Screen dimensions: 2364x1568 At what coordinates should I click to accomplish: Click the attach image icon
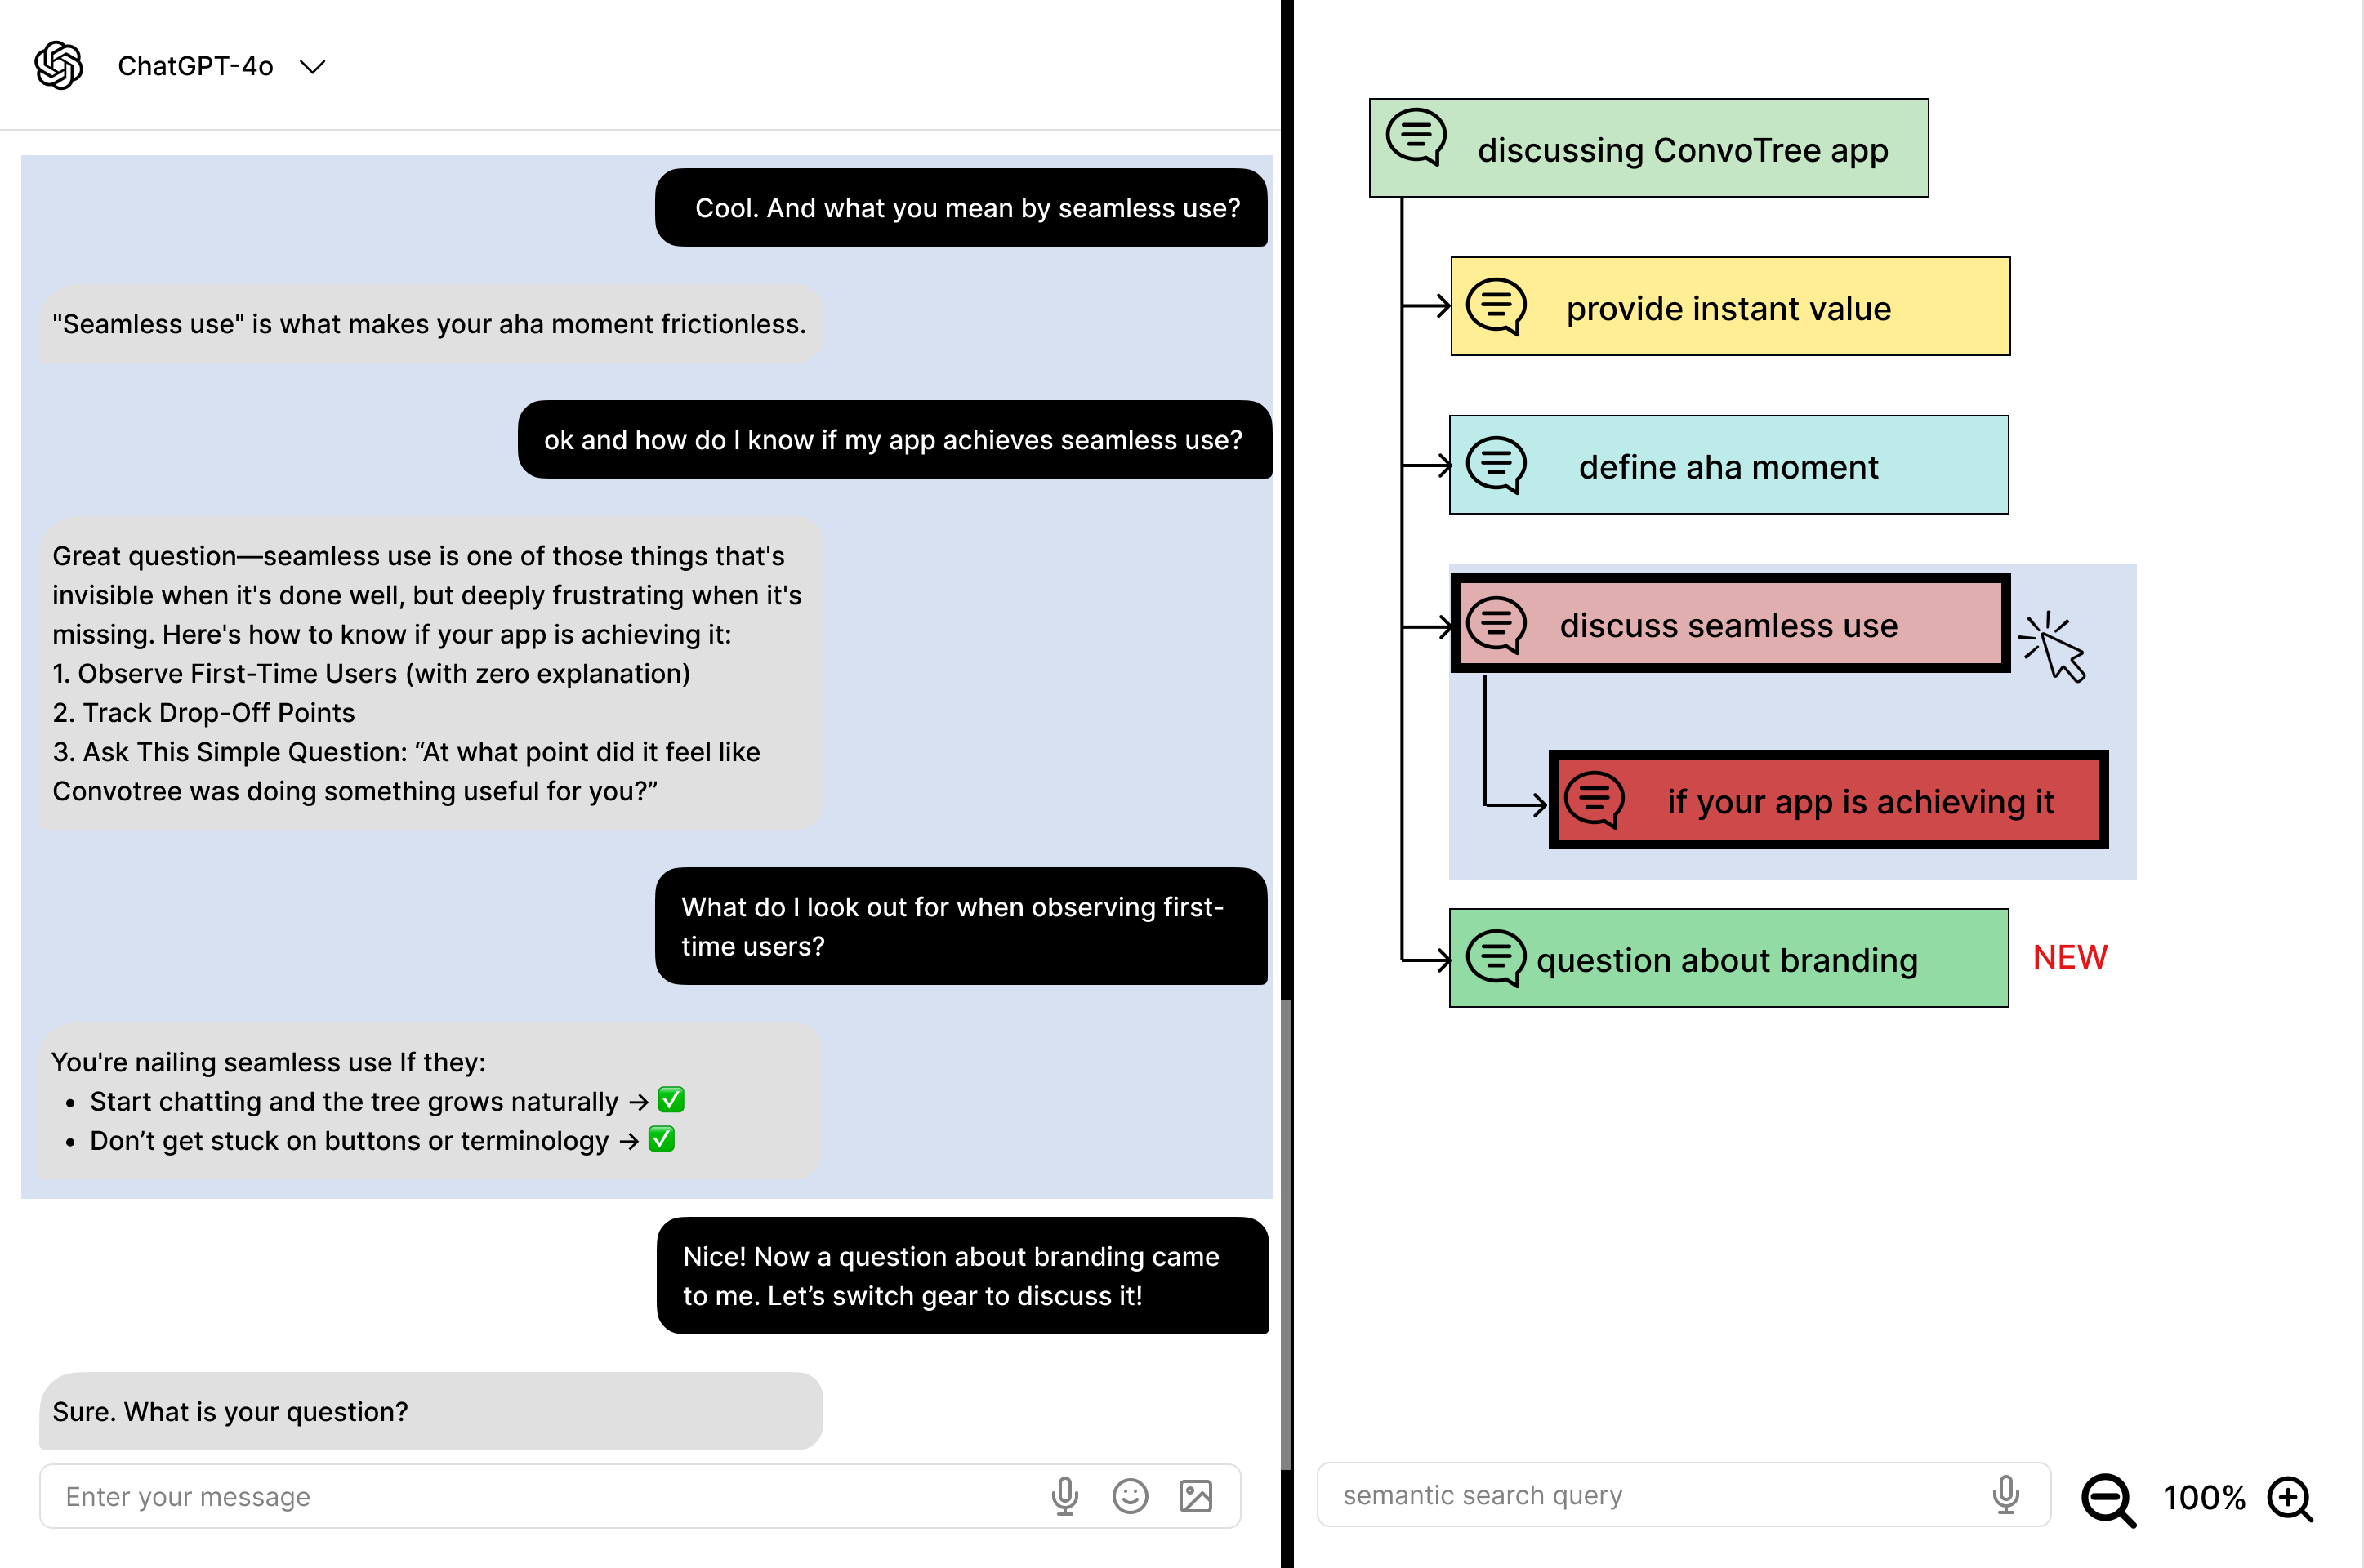pyautogui.click(x=1196, y=1496)
